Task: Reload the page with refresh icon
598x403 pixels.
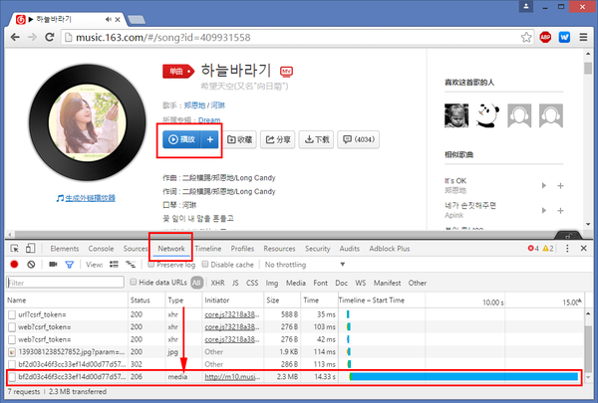Action: [50, 38]
